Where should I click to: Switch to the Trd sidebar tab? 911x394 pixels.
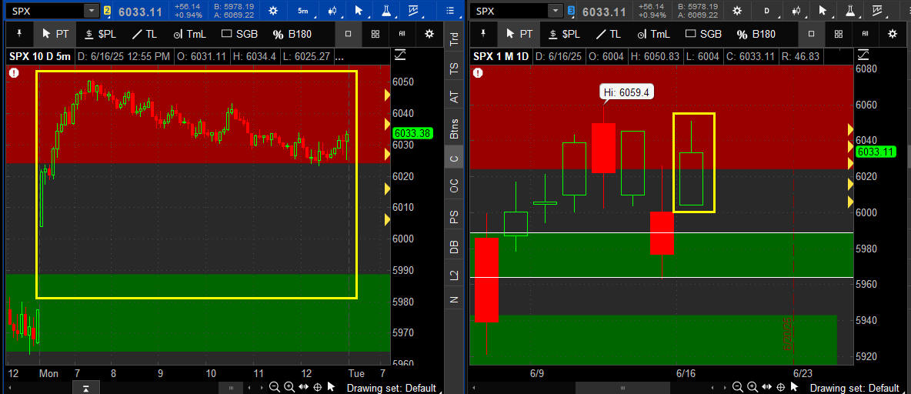454,39
